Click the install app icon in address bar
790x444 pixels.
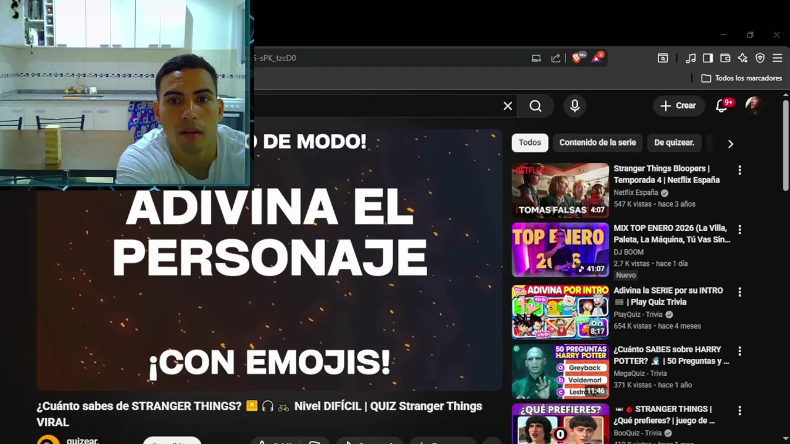tap(536, 58)
